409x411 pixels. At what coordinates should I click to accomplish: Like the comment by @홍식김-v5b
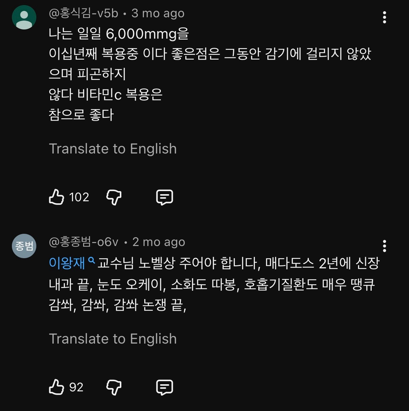pos(56,197)
